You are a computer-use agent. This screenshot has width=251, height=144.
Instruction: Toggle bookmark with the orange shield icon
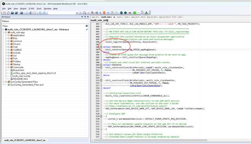pos(104,13)
